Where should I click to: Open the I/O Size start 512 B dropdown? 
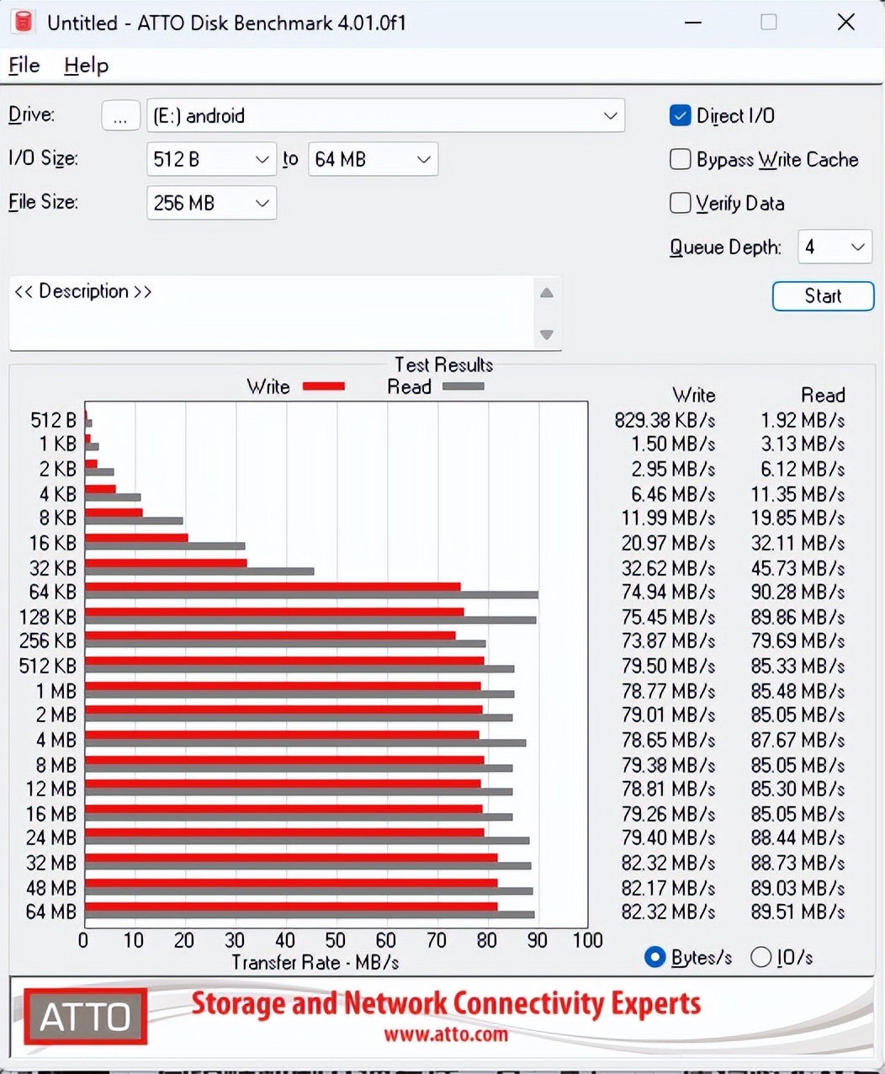tap(211, 159)
